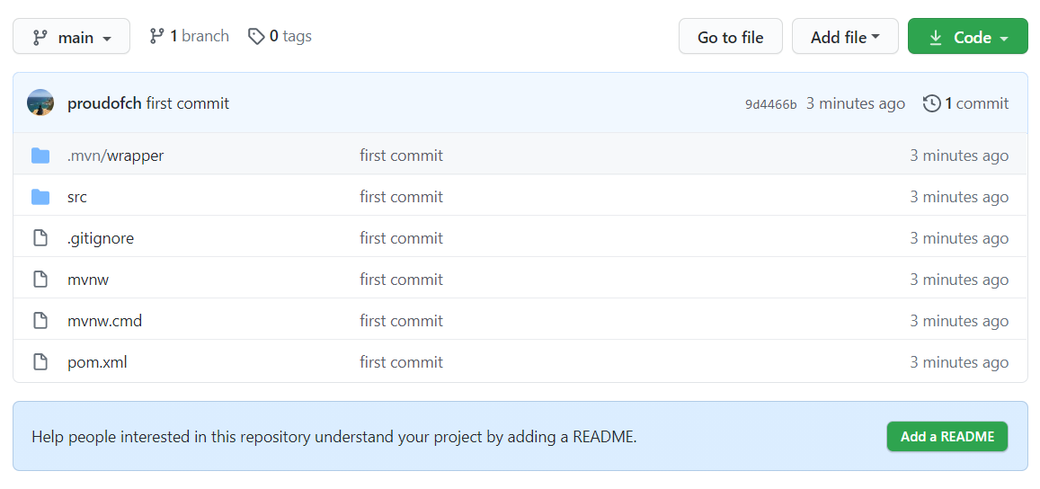This screenshot has width=1040, height=489.
Task: Click the proudofch user avatar
Action: click(x=40, y=102)
